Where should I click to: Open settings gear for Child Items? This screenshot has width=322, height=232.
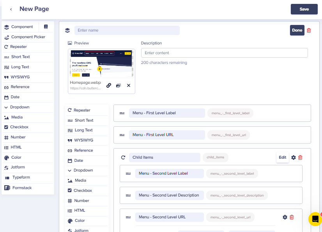(294, 158)
